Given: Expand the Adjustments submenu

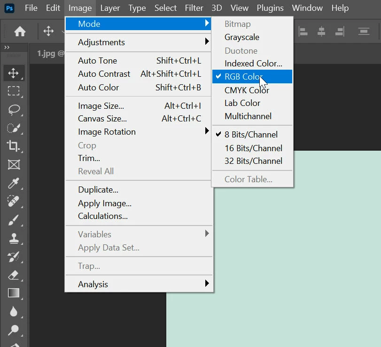Looking at the screenshot, I should pos(138,42).
